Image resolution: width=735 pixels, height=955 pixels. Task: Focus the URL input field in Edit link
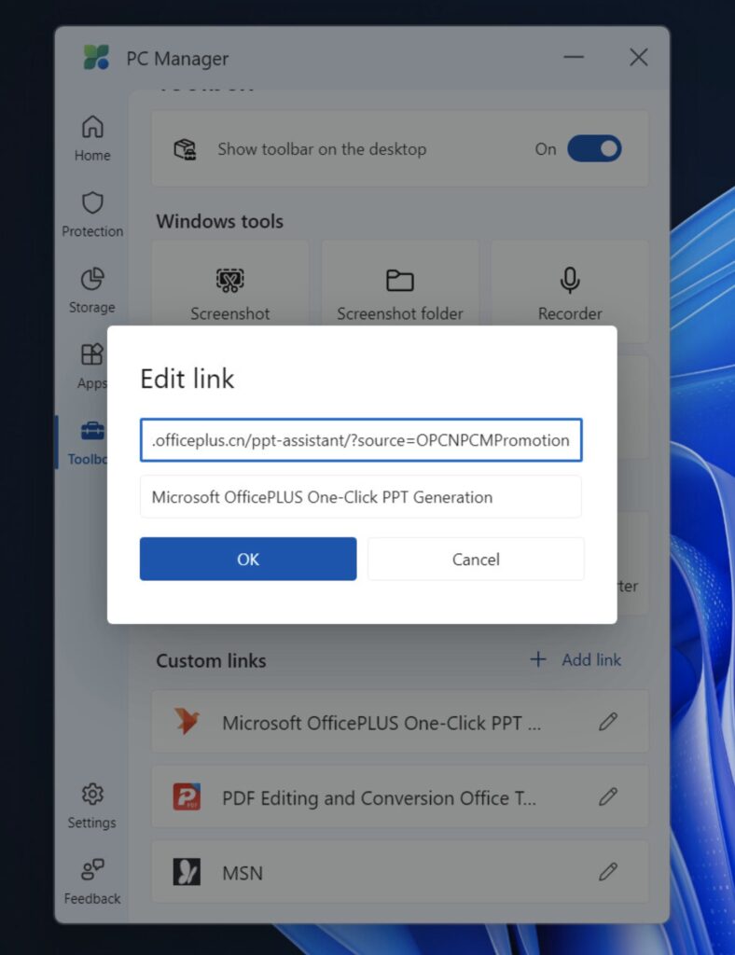(x=361, y=440)
